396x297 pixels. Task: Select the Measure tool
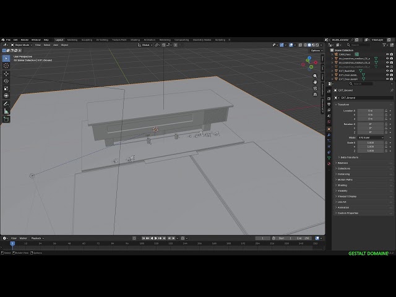(x=6, y=111)
